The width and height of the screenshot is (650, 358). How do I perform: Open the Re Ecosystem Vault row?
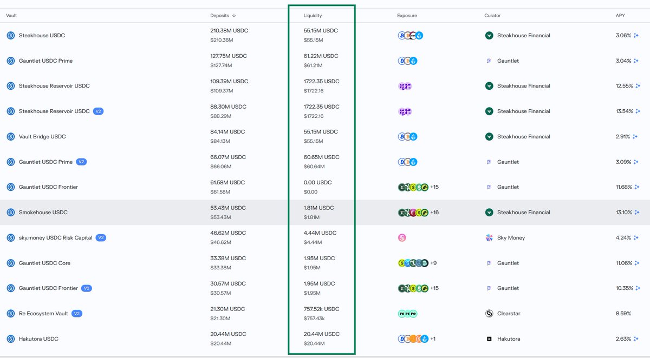tap(325, 314)
